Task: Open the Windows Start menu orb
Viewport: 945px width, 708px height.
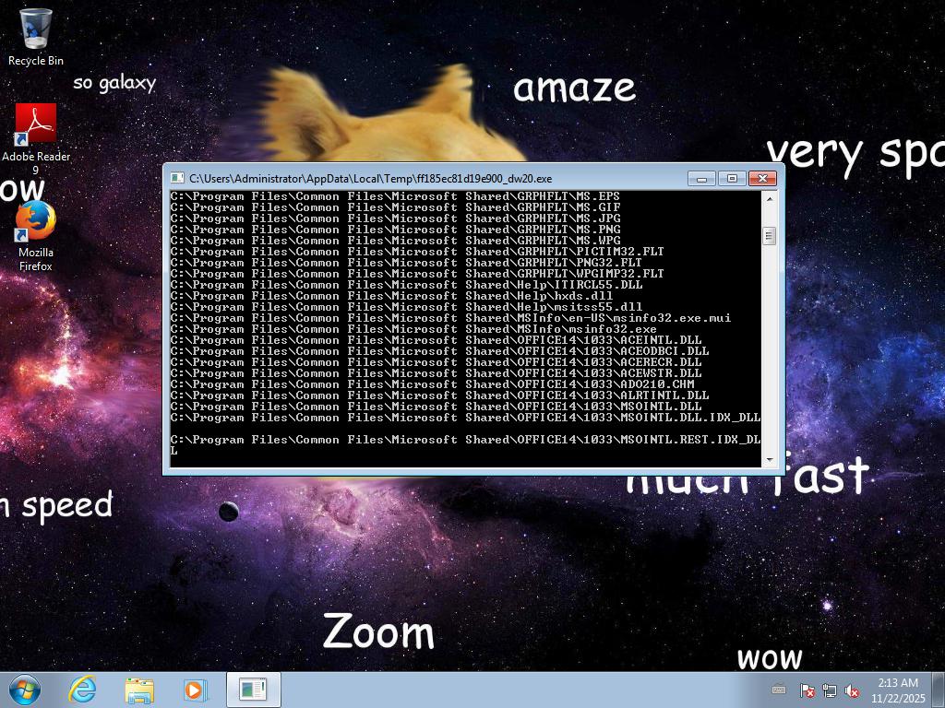Action: (x=25, y=690)
